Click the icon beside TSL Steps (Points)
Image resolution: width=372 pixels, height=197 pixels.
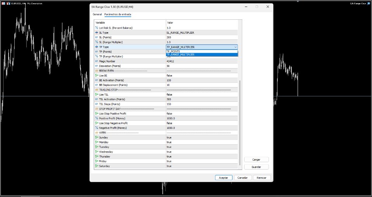click(96, 104)
